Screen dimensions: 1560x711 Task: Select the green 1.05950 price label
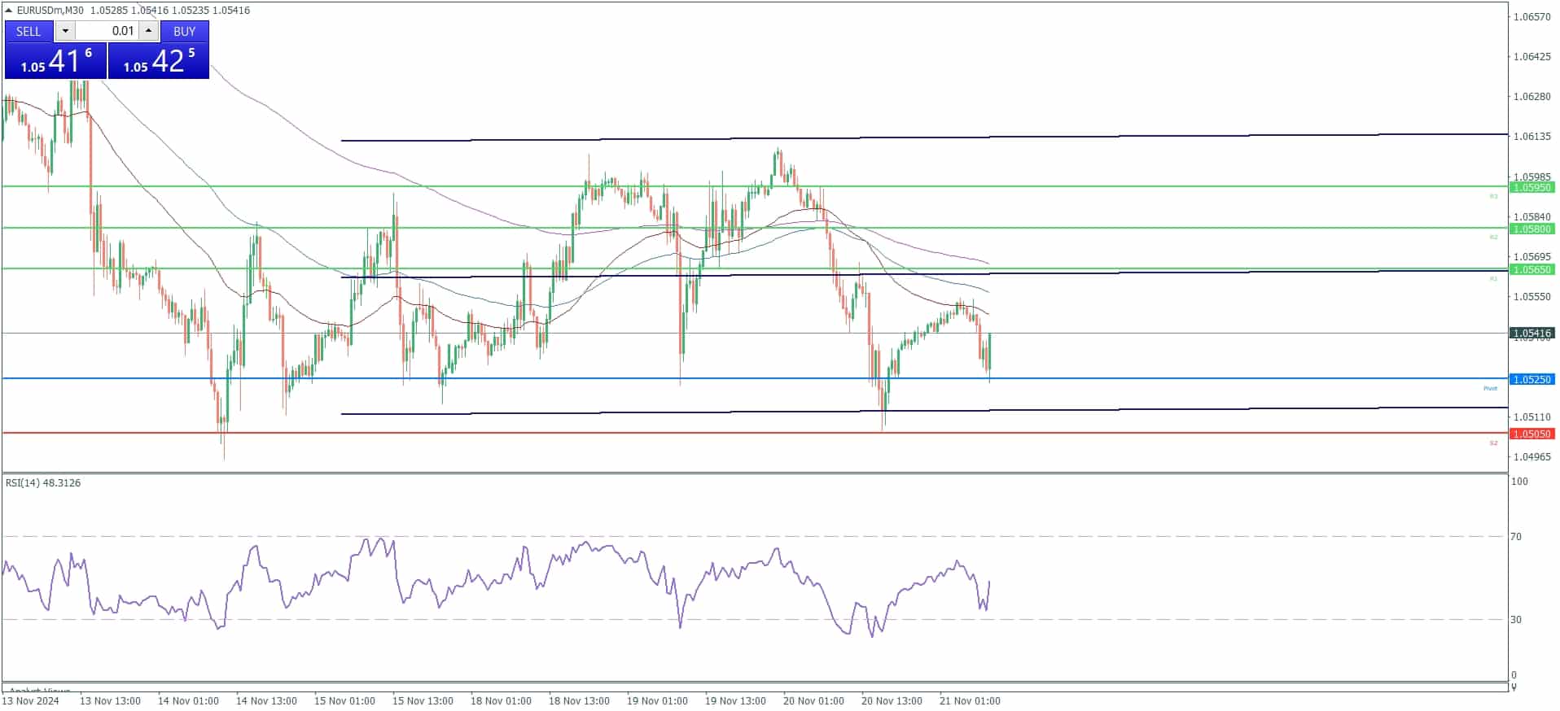[x=1532, y=188]
